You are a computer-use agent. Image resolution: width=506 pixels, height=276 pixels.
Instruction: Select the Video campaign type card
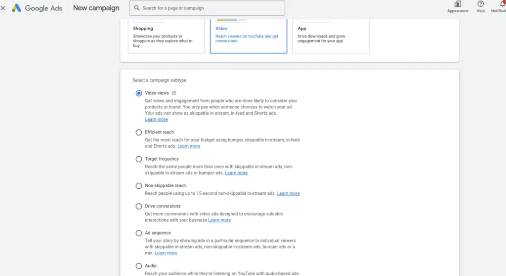click(x=248, y=36)
